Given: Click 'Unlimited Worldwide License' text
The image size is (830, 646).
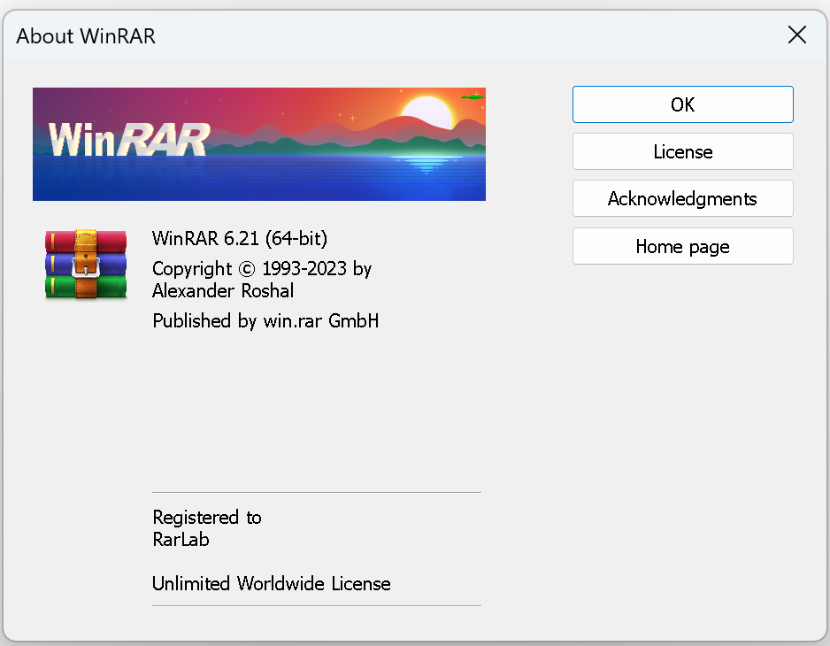Looking at the screenshot, I should pos(272,583).
